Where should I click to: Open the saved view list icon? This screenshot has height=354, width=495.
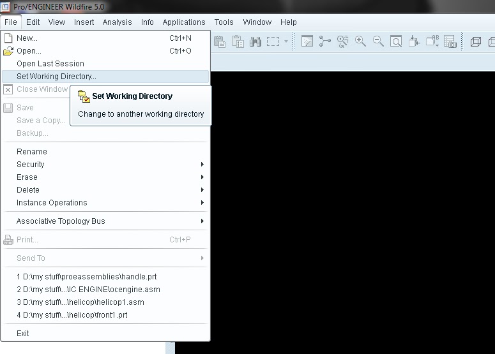coord(432,41)
